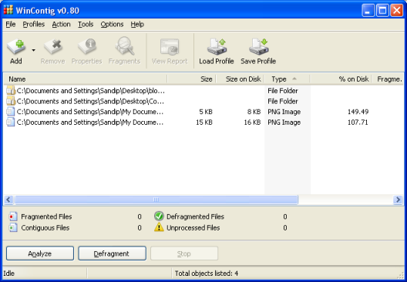
Task: Click Total objects listed: 4 status text
Action: [207, 274]
